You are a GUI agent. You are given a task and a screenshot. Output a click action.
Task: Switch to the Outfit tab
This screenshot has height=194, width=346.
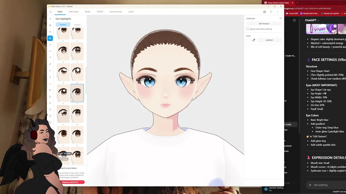(100, 12)
